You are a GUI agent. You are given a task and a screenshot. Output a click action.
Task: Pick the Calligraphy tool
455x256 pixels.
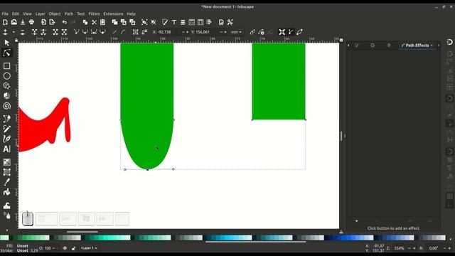[6, 139]
